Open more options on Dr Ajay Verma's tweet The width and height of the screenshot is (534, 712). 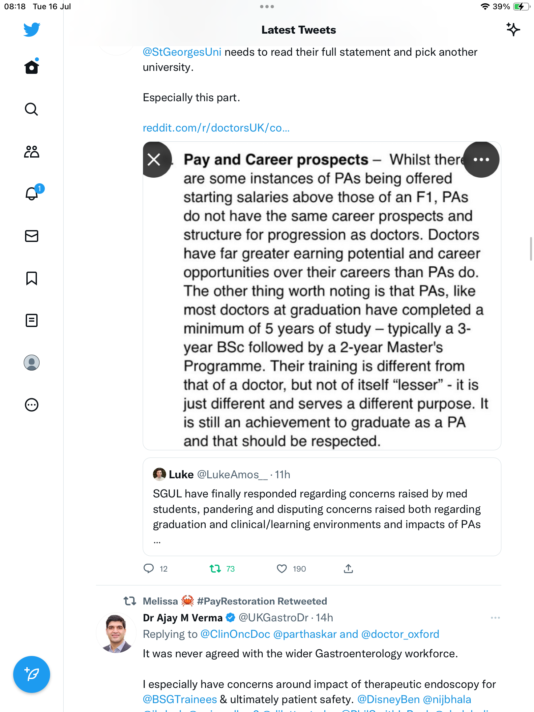tap(495, 617)
